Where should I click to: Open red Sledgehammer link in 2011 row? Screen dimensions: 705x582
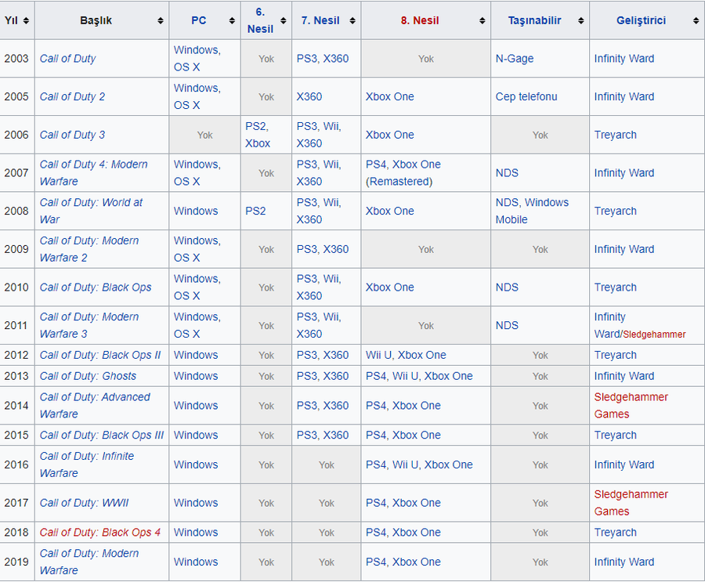[x=654, y=334]
